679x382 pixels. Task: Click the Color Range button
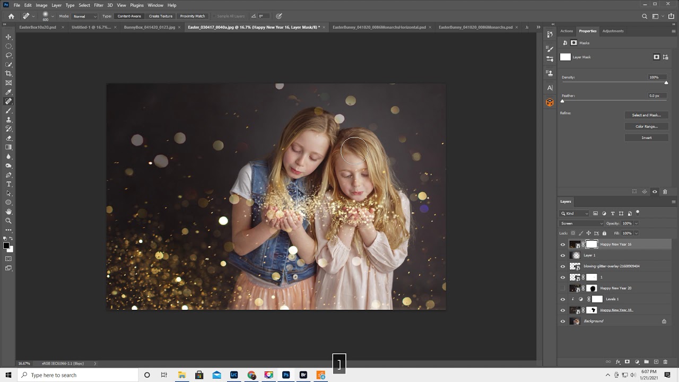click(x=646, y=126)
